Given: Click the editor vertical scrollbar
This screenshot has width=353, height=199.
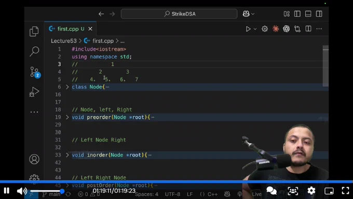Looking at the screenshot, I should pyautogui.click(x=325, y=66).
